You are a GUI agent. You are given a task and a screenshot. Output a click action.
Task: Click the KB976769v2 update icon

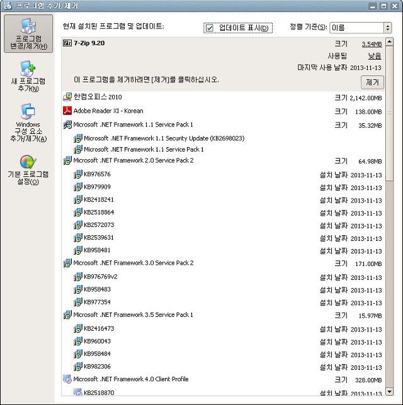click(77, 277)
